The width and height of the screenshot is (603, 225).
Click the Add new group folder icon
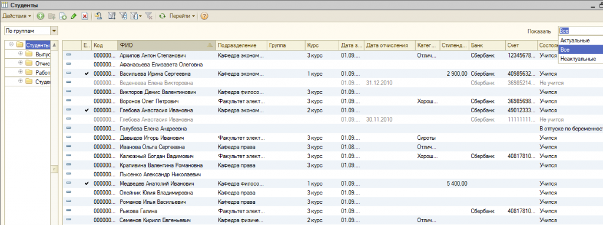pyautogui.click(x=52, y=16)
